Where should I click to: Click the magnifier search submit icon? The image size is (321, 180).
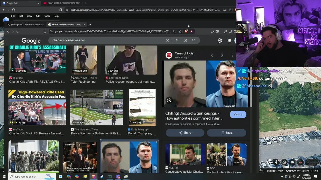pos(194,40)
